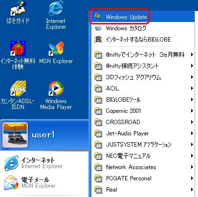Screen dimensions: 198x197
Task: Click the Windows Media Player desktop icon
Action: pos(56,95)
